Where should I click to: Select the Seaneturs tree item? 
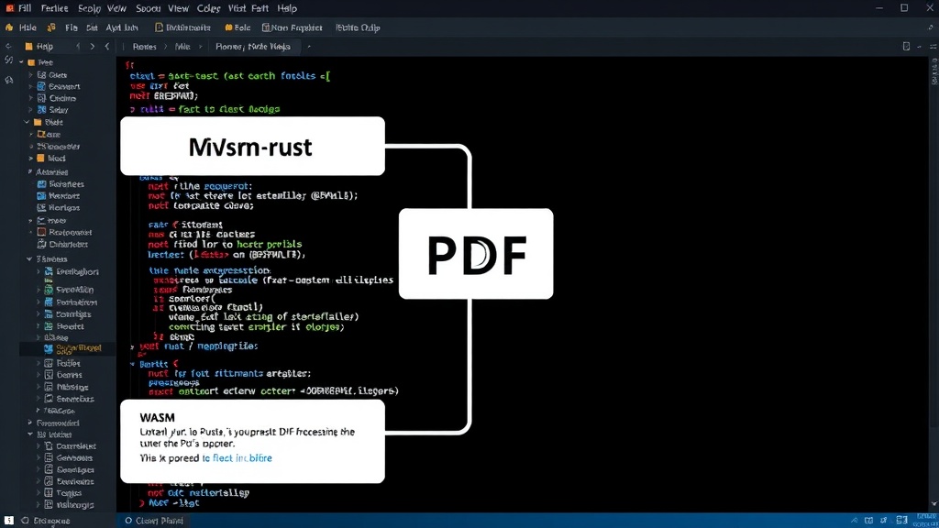(x=75, y=399)
